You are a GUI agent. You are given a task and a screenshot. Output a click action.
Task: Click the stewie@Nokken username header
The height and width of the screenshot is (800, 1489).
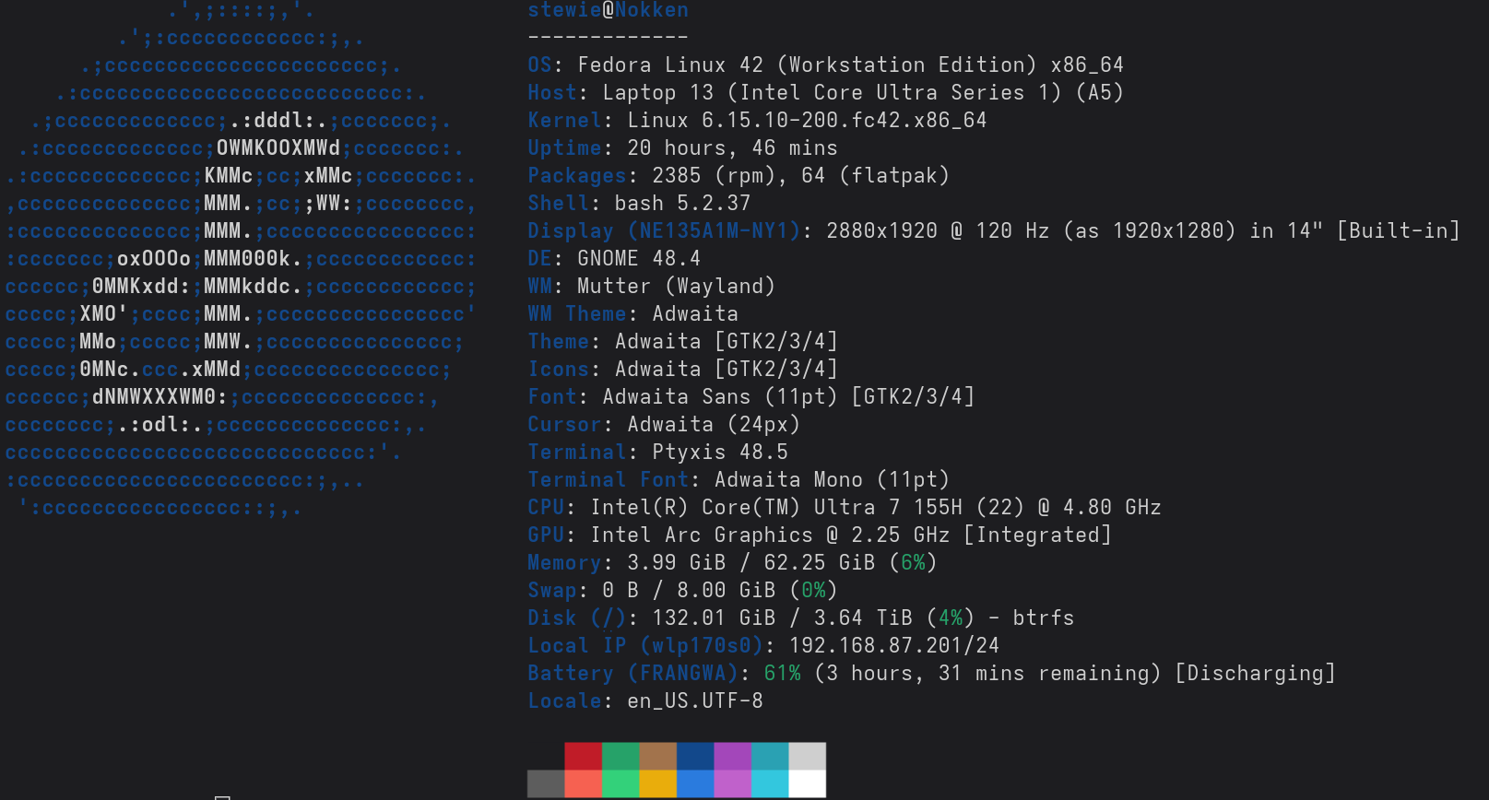[608, 10]
